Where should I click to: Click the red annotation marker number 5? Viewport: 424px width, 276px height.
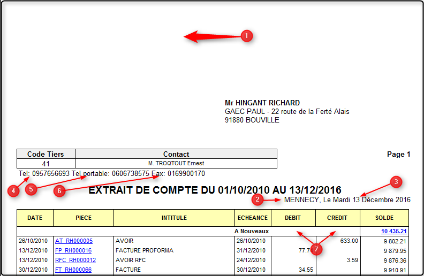click(32, 190)
